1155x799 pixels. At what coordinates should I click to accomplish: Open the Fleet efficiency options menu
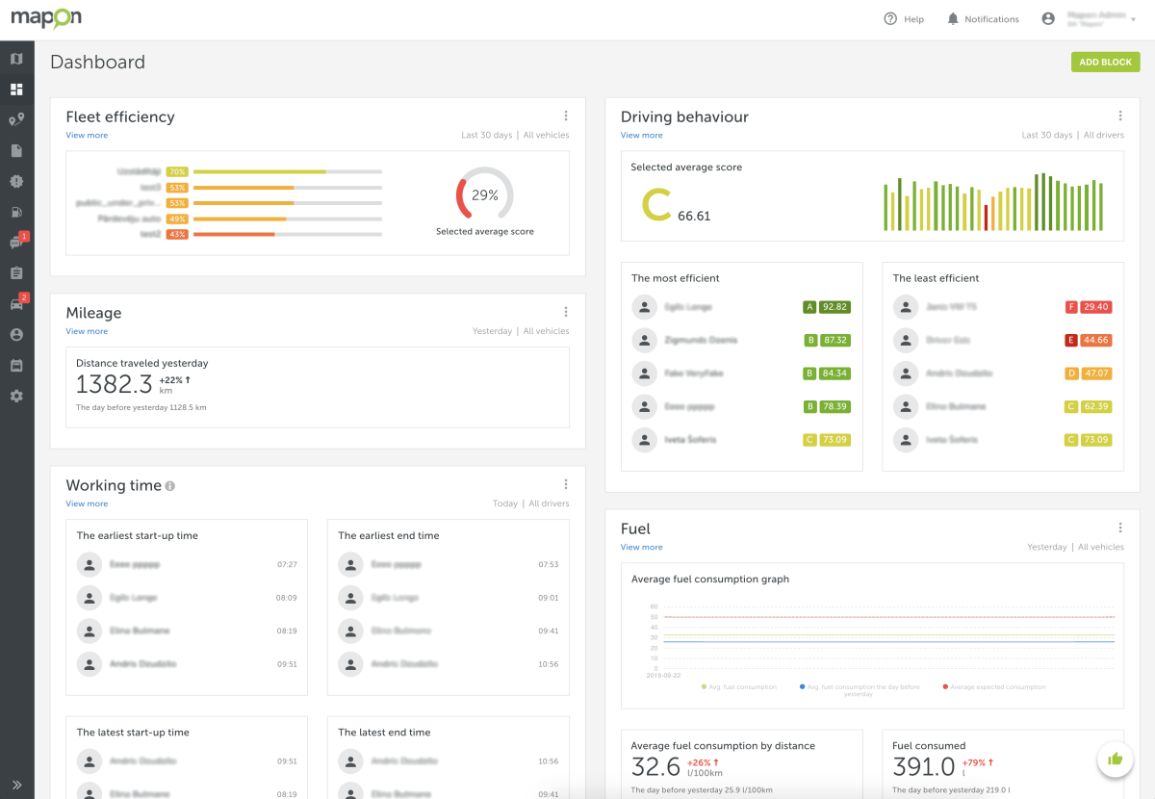click(x=566, y=115)
